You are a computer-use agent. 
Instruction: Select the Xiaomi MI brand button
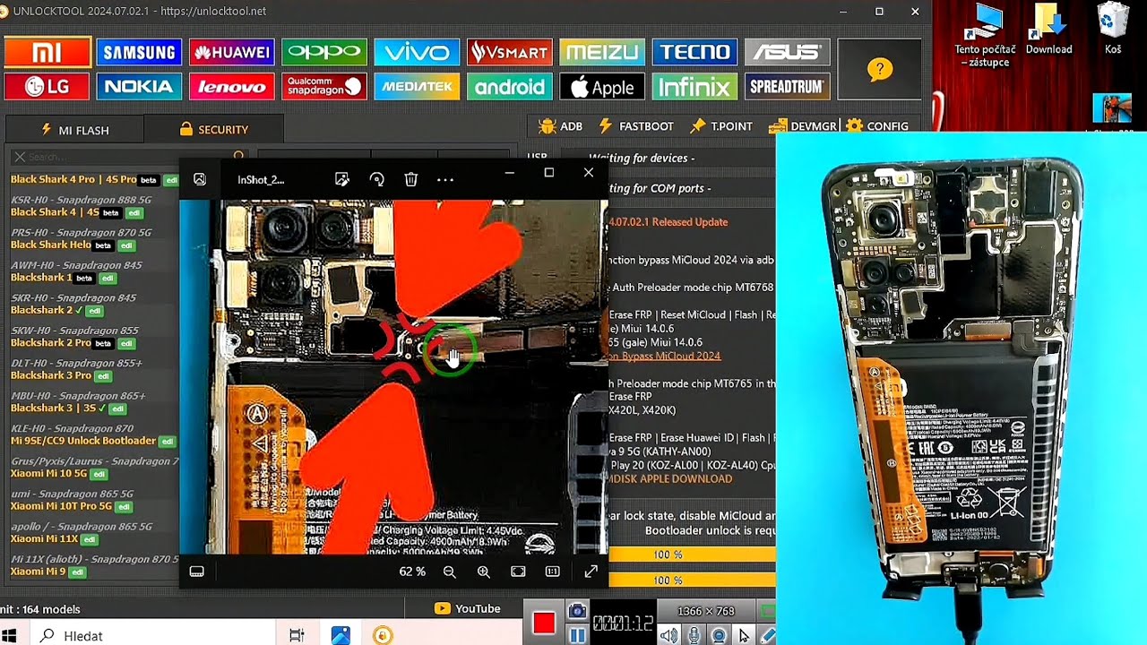click(x=47, y=53)
